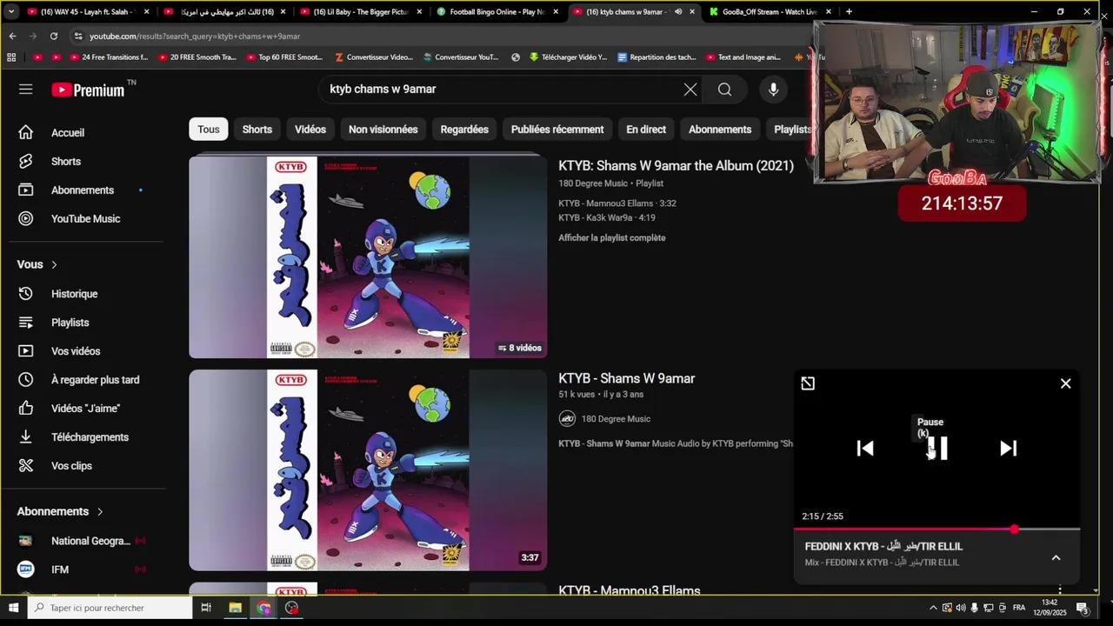Expand miniplayer to full watch page

coord(808,383)
